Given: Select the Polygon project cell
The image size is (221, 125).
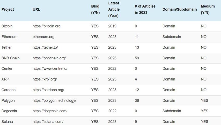Looking at the screenshot, I should pos(8,101).
